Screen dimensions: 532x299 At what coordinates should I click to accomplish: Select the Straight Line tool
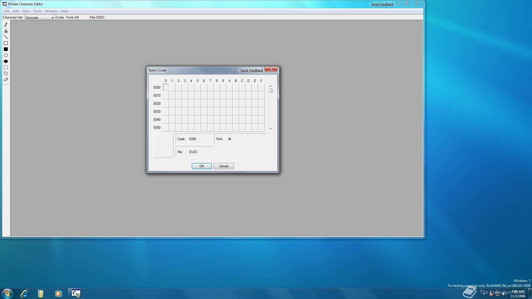[6, 37]
